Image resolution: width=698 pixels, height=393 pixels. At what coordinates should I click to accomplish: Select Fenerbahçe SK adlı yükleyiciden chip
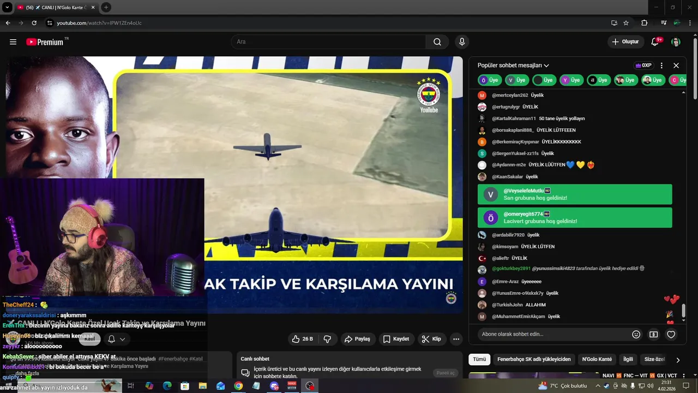534,360
